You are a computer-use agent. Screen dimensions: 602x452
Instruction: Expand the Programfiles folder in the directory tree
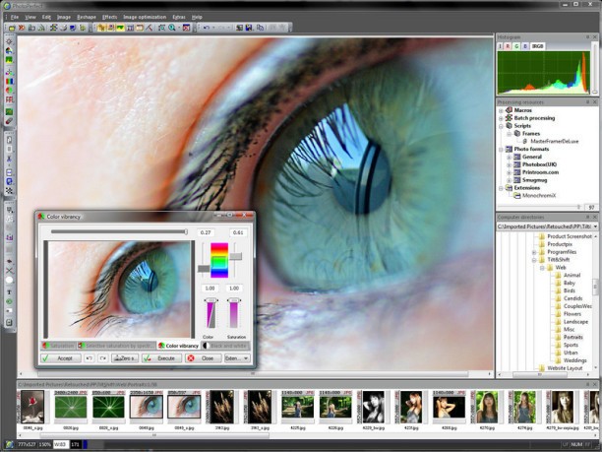pyautogui.click(x=534, y=252)
